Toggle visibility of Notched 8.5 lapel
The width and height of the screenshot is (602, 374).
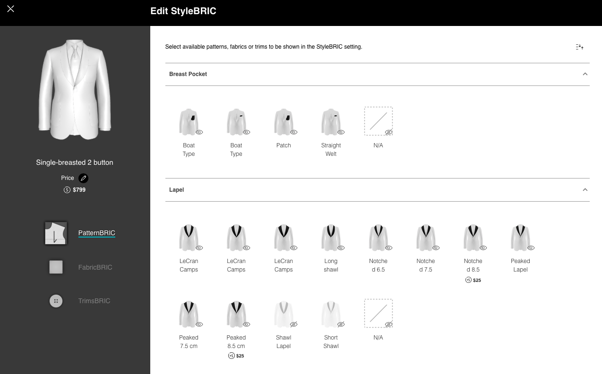pos(483,248)
